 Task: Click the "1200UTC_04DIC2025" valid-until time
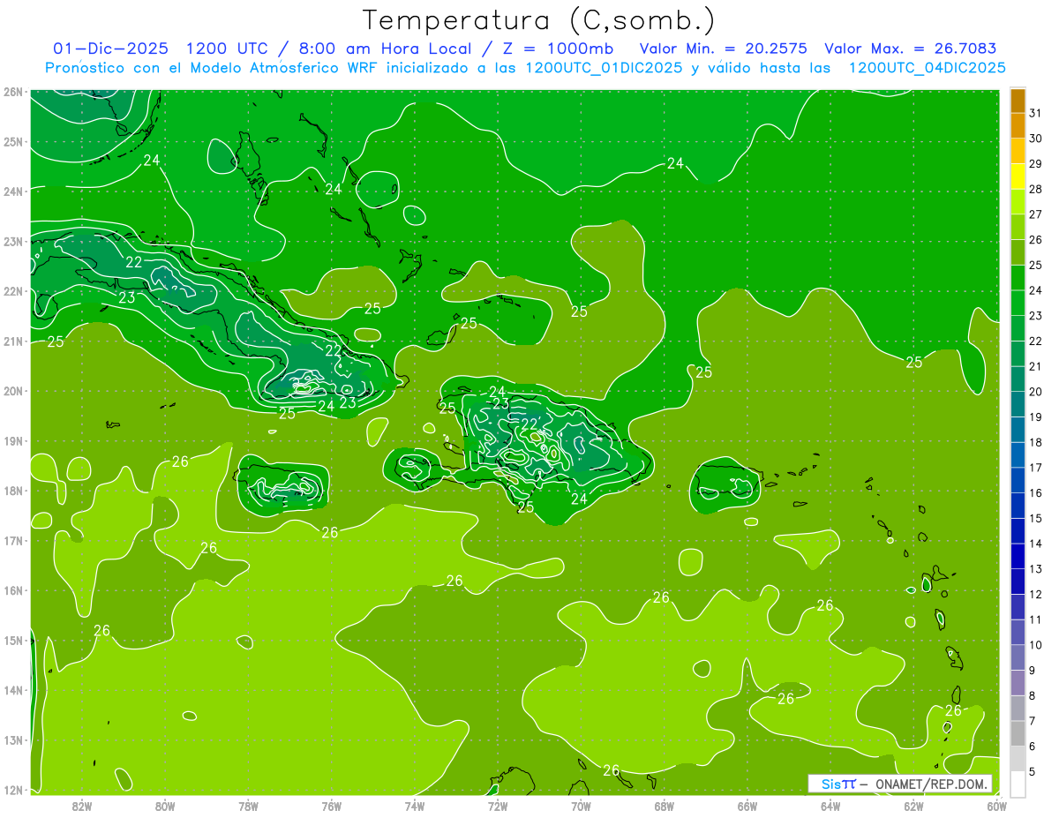point(927,68)
